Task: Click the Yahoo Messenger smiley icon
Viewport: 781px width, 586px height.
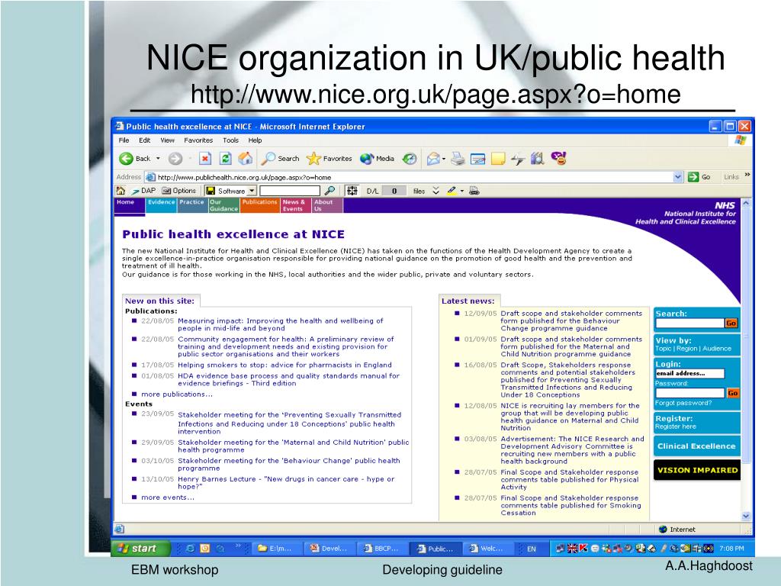Action: coord(559,159)
